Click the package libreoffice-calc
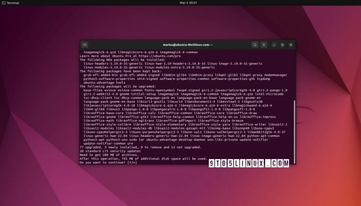The height and width of the screenshot is (206, 361). click(x=141, y=113)
